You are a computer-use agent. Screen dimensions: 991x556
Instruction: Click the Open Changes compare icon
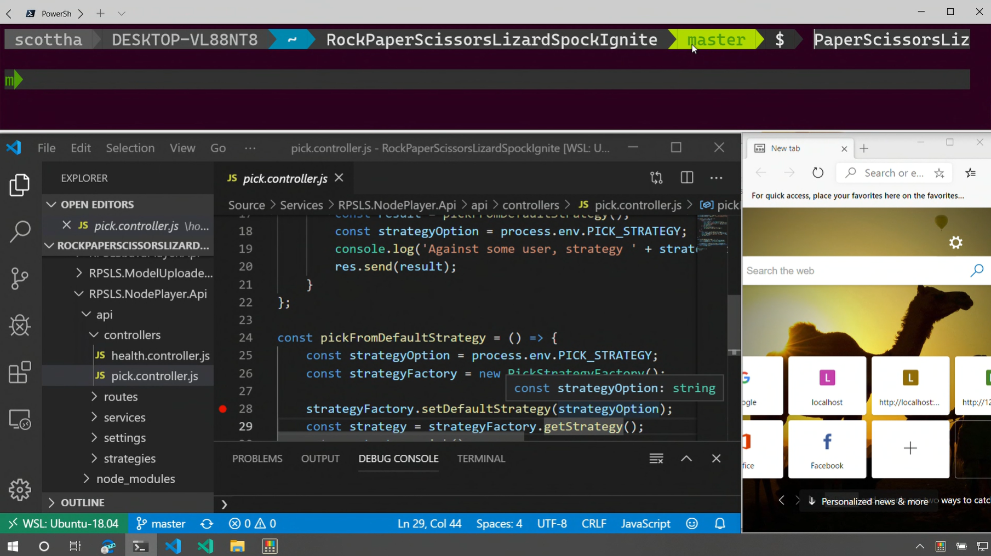[656, 178]
